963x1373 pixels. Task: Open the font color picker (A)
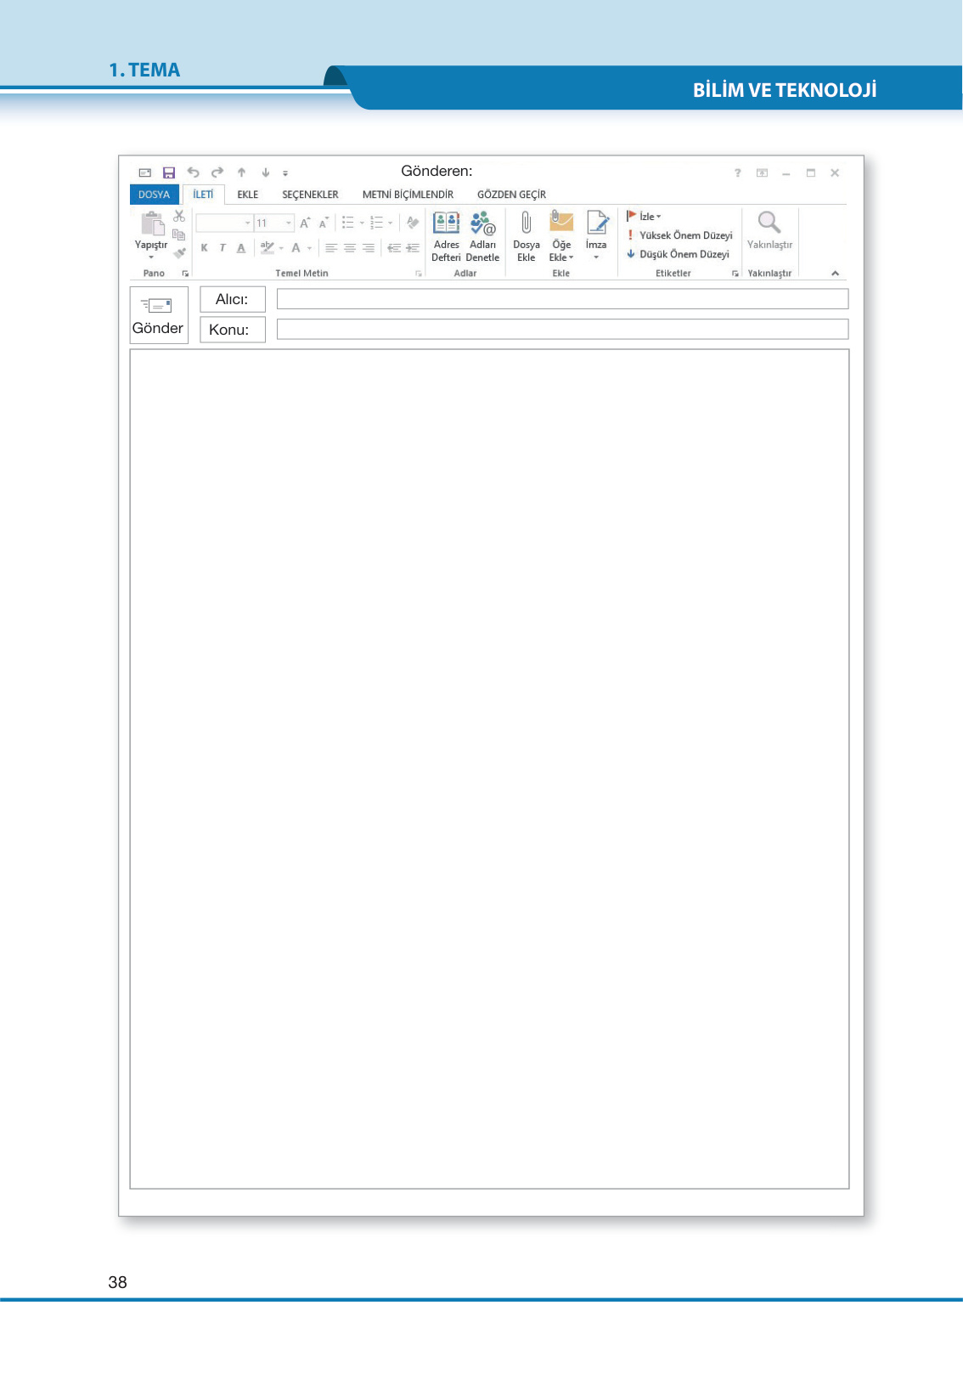(296, 248)
